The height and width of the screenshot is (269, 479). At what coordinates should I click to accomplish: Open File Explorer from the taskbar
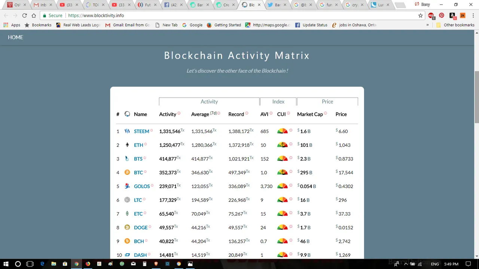tap(54, 264)
